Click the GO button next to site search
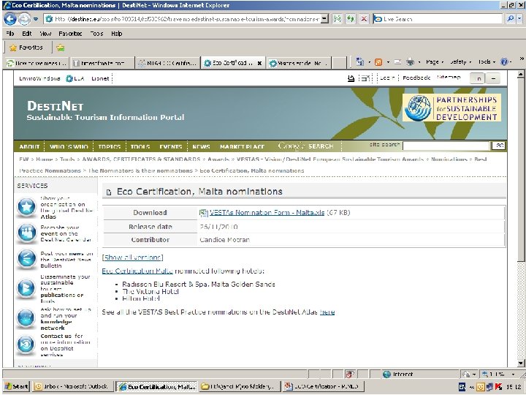This screenshot has height=395, width=526. 498,146
